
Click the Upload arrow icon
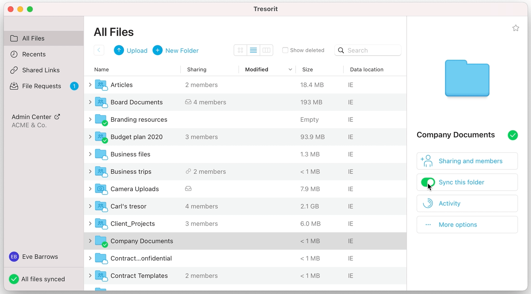point(119,50)
